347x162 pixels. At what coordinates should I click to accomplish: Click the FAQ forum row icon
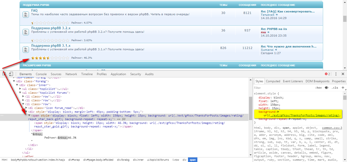point(26,14)
